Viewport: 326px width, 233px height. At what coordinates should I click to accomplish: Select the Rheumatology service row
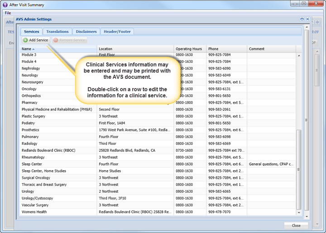158,157
